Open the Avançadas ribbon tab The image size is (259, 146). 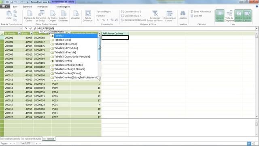[x=42, y=6]
